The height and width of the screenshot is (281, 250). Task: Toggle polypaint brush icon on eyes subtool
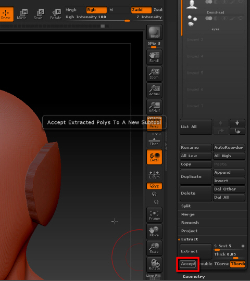tap(233, 18)
